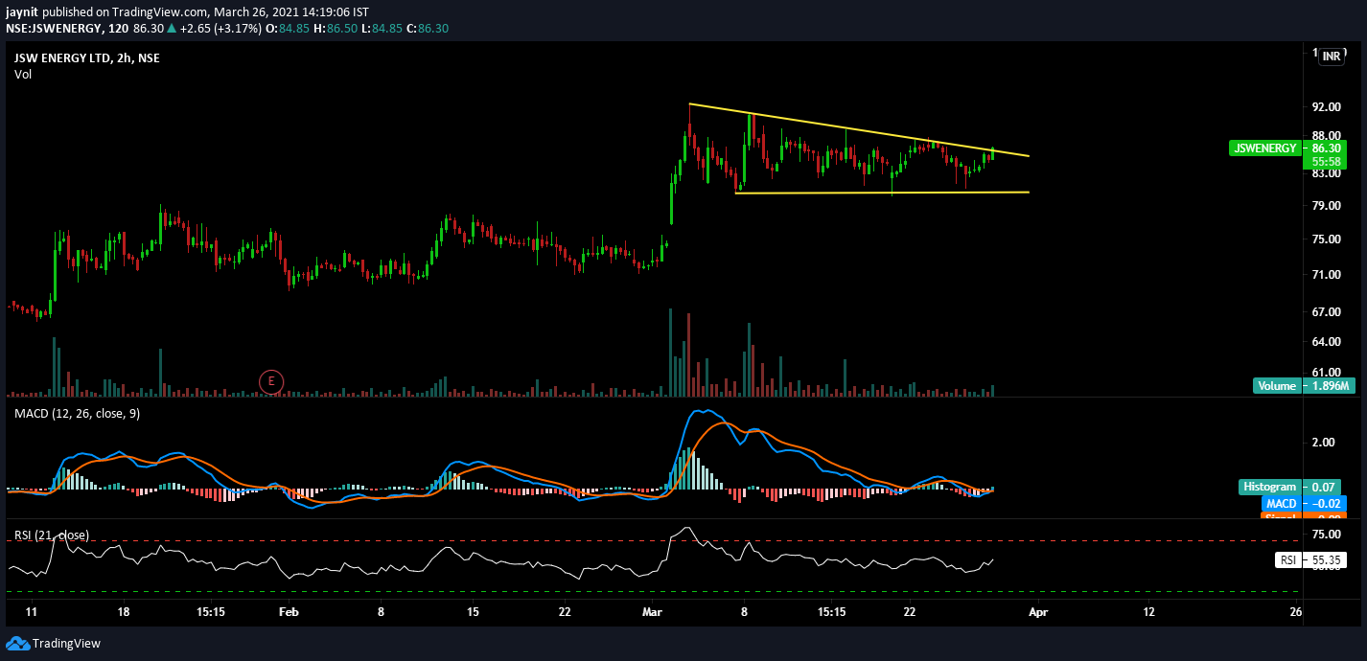
Task: Select the Volume 1.896M label
Action: [x=1303, y=386]
